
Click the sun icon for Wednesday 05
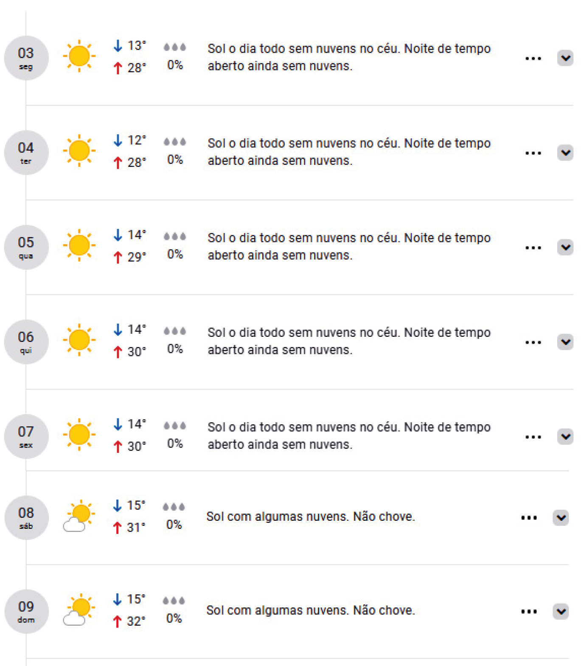[x=79, y=245]
